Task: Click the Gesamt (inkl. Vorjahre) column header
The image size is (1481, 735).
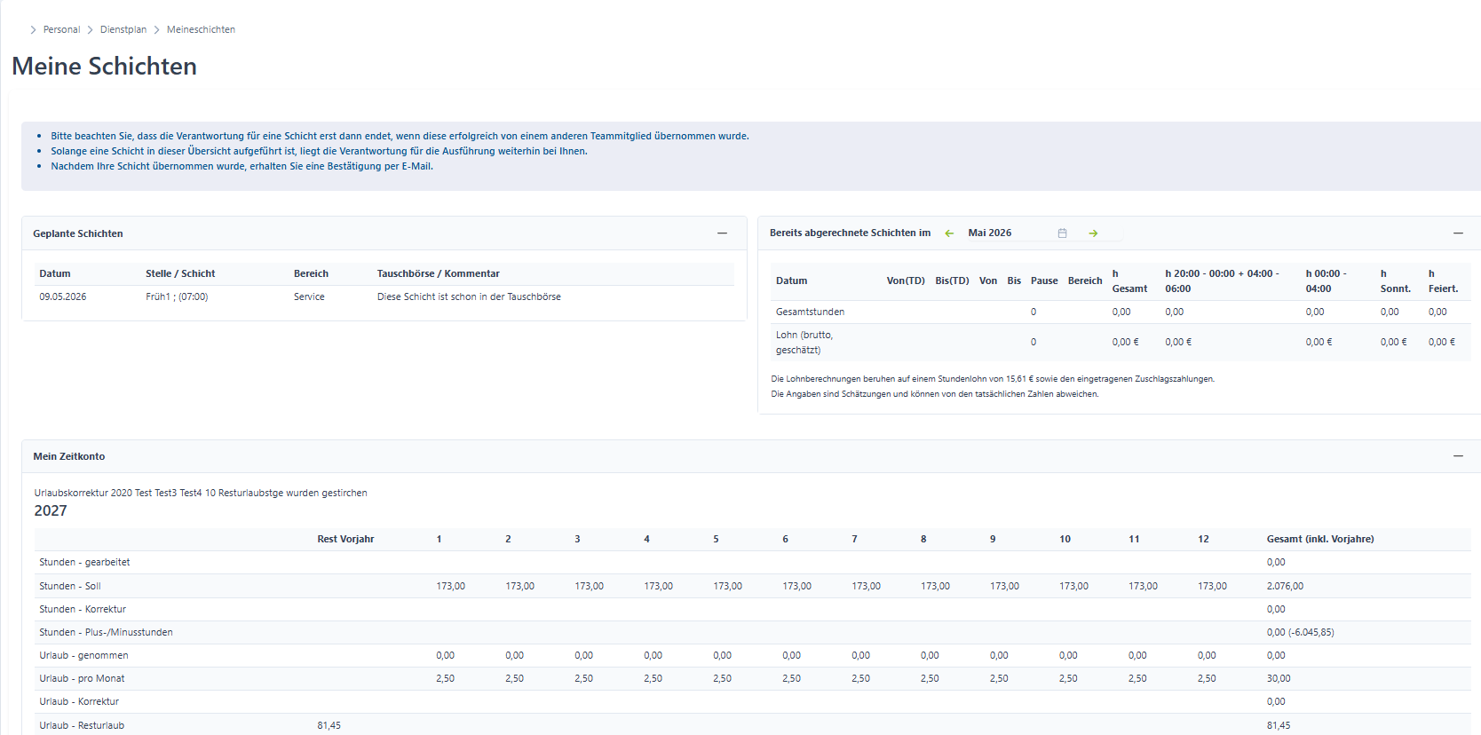Action: [1320, 540]
